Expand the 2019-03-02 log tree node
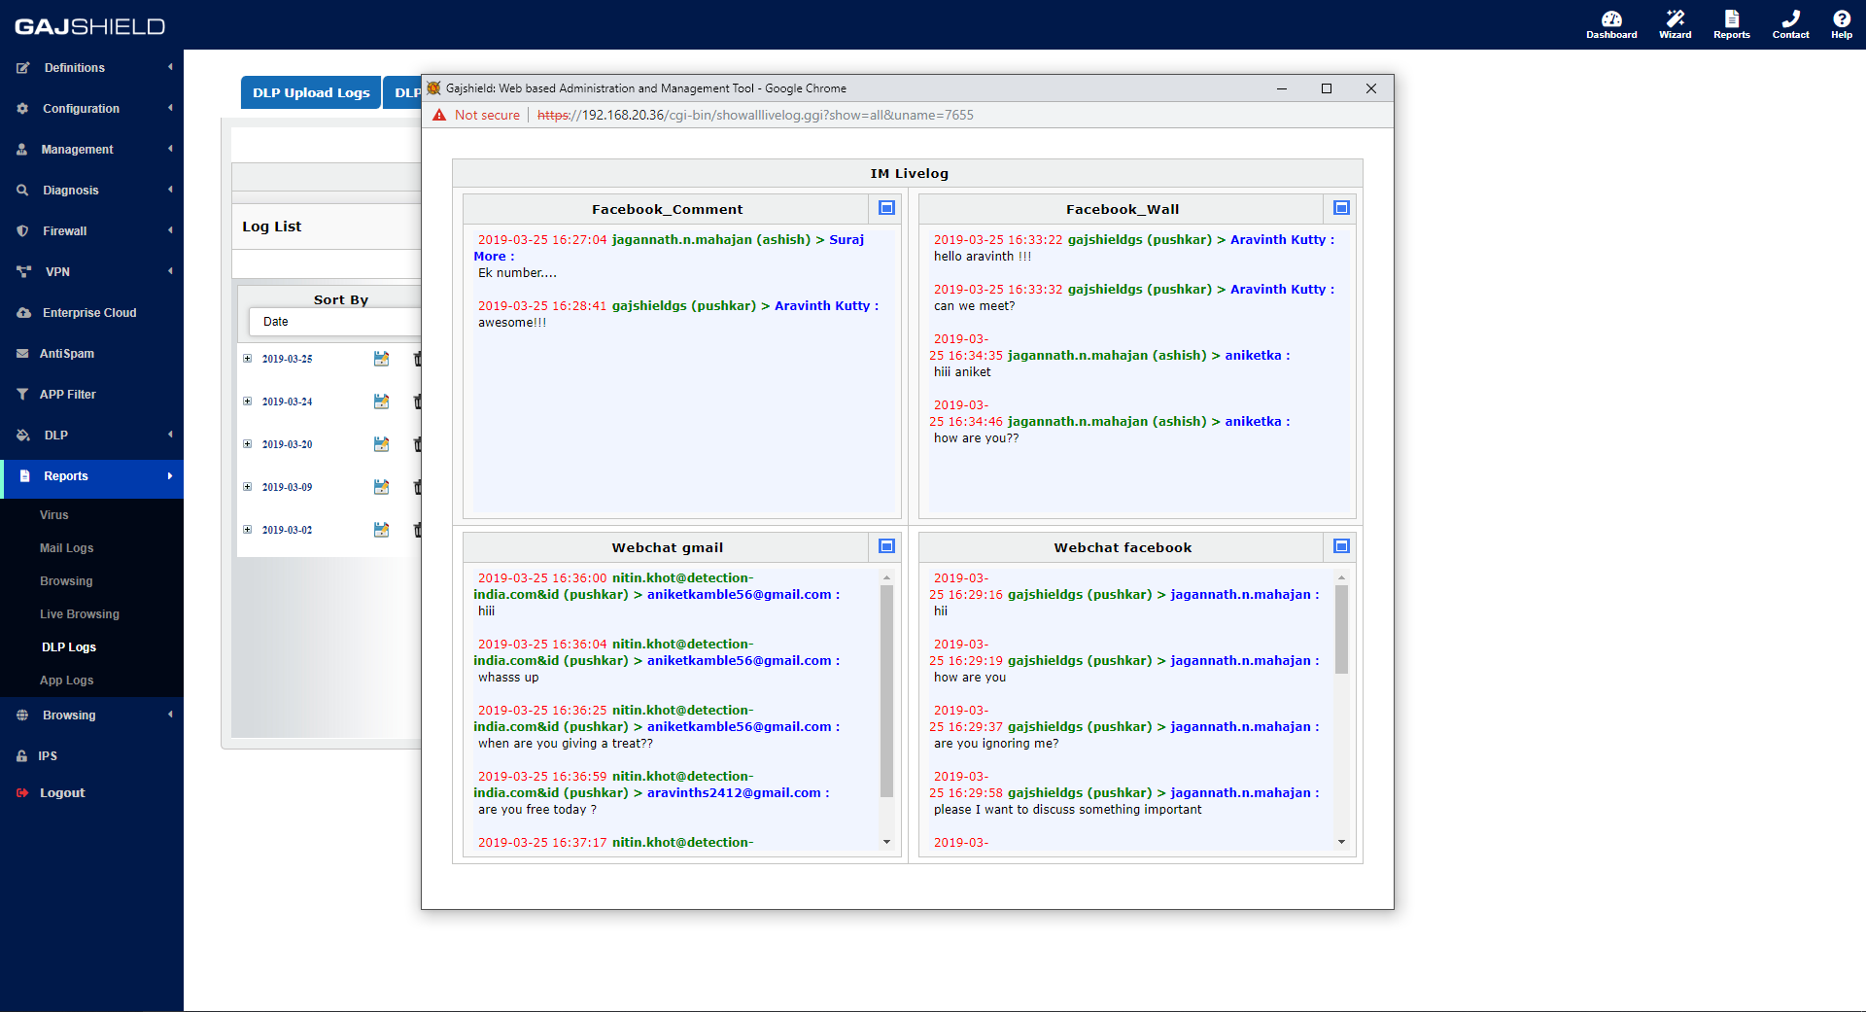The image size is (1866, 1012). click(x=247, y=530)
